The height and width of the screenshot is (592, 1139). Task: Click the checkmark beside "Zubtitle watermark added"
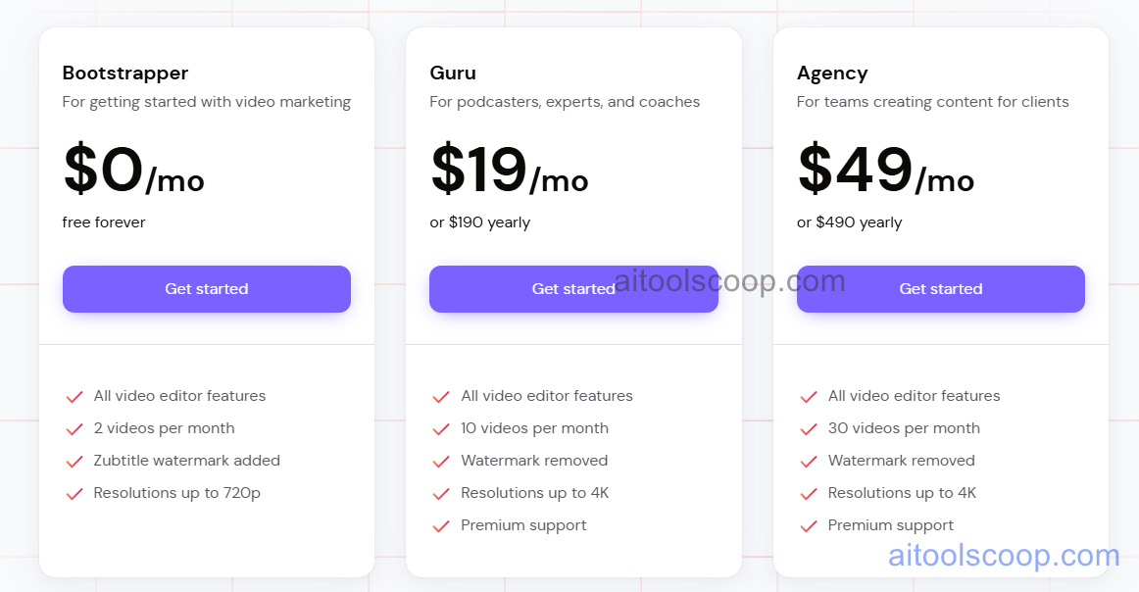74,461
